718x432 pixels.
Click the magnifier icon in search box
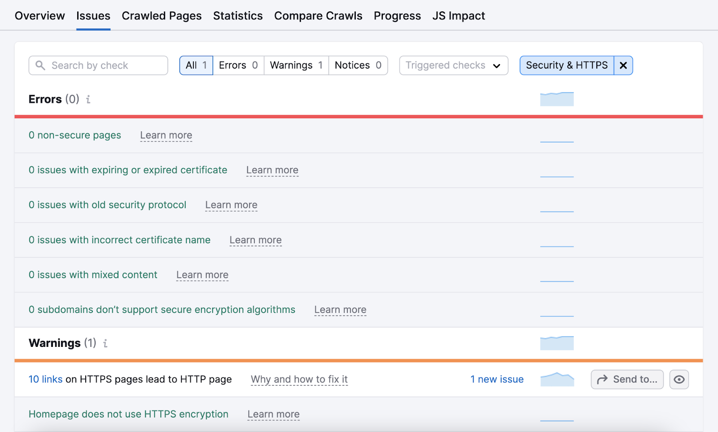click(40, 65)
